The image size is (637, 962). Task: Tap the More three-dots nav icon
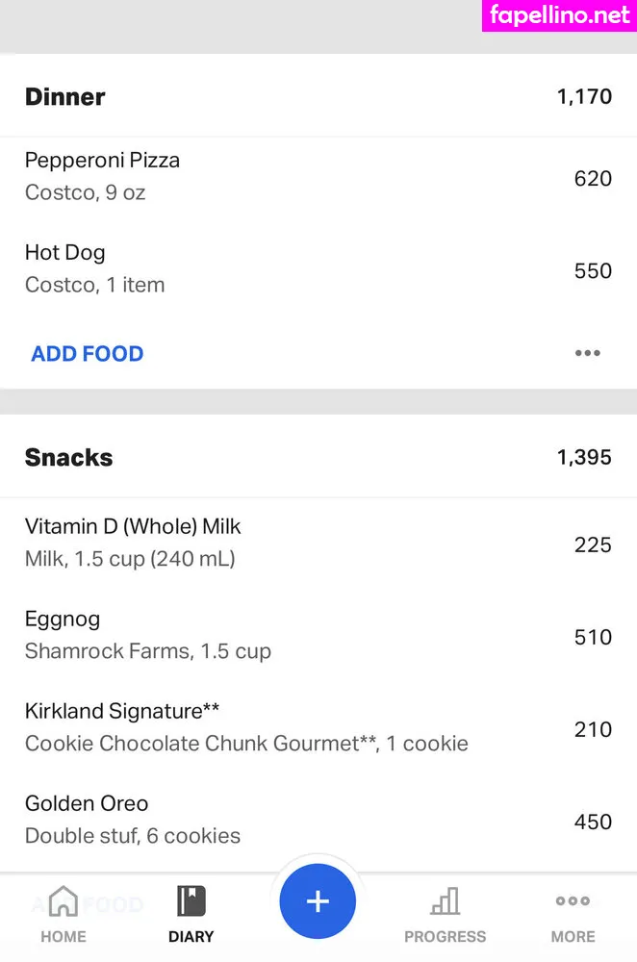coord(573,901)
